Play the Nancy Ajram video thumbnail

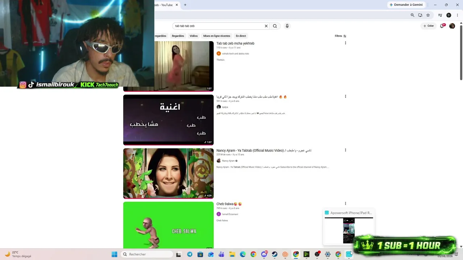(169, 173)
